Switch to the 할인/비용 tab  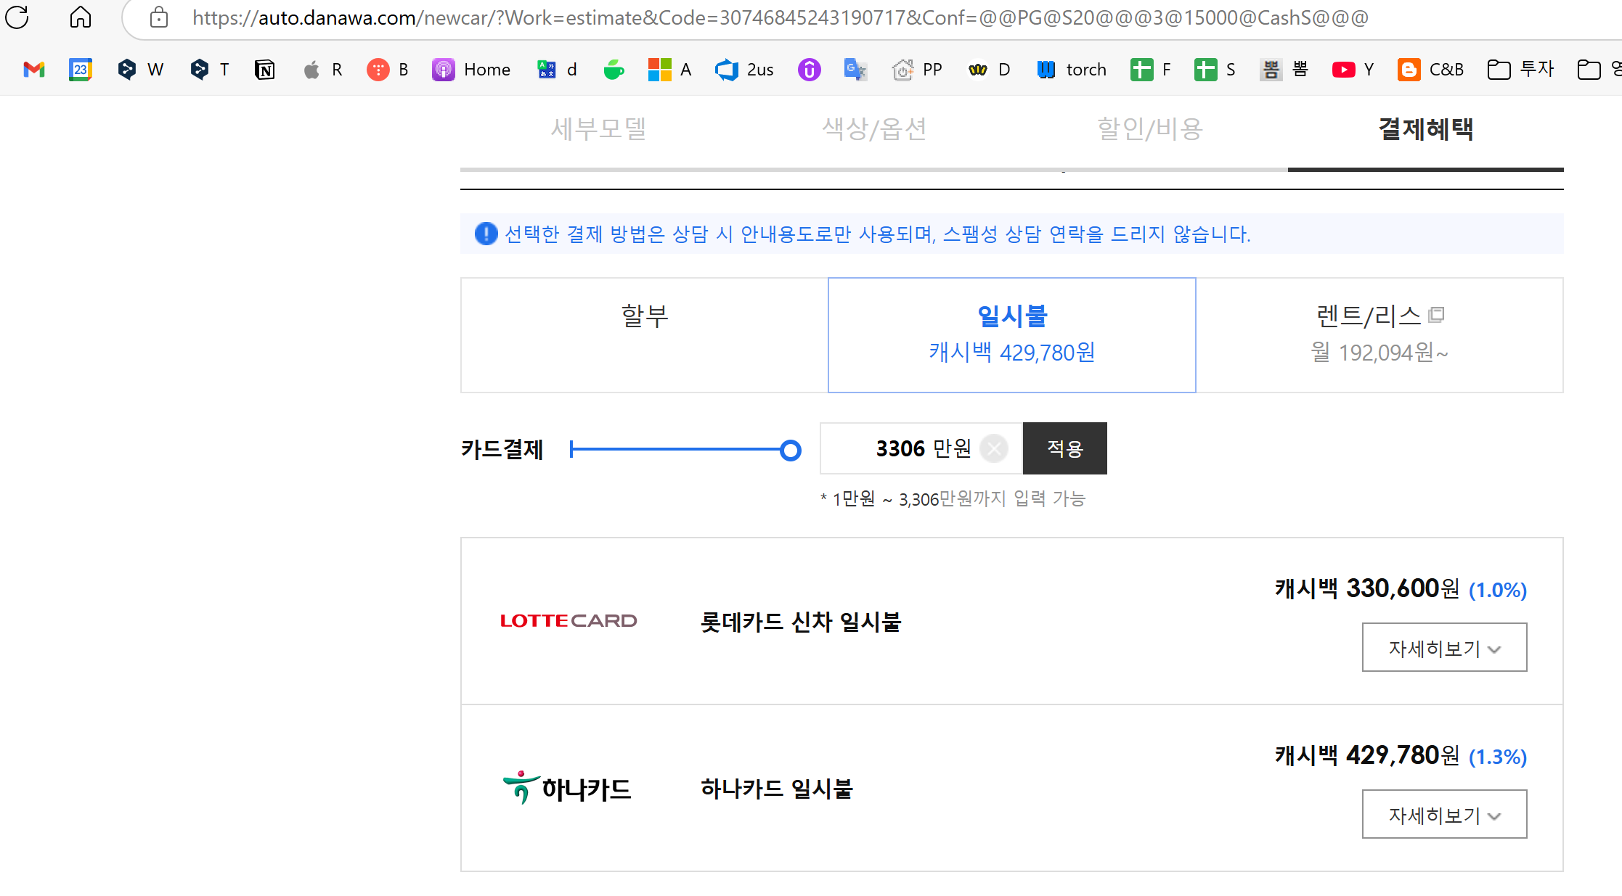[1150, 129]
